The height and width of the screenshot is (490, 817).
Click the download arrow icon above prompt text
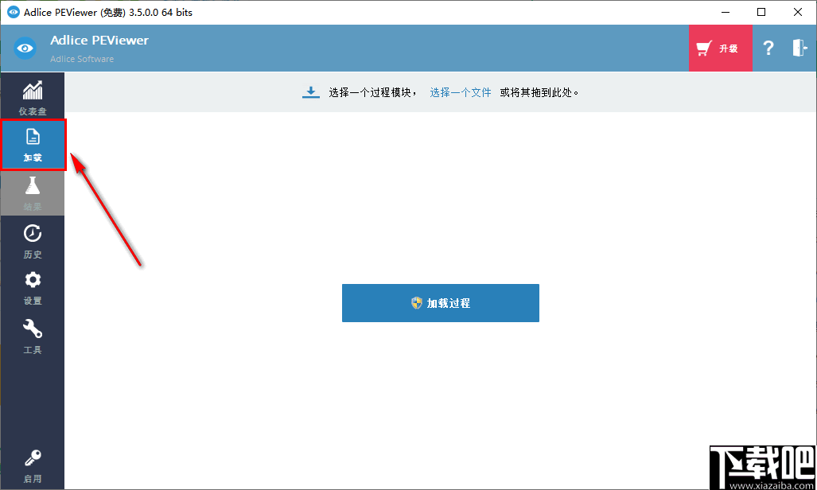(x=310, y=91)
